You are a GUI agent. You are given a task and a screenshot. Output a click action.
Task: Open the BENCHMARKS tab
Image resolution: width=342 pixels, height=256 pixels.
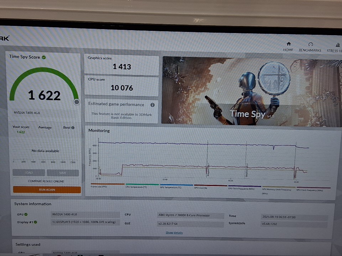[x=310, y=47]
